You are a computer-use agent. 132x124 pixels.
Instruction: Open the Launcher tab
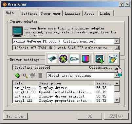(x=72, y=13)
